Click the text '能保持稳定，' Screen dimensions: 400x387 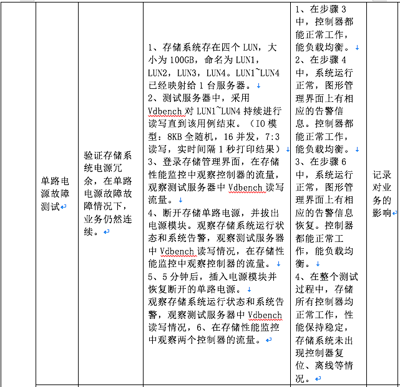coord(321,328)
